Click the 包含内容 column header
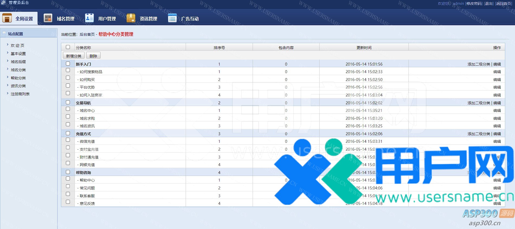This screenshot has width=515, height=229. tap(286, 48)
